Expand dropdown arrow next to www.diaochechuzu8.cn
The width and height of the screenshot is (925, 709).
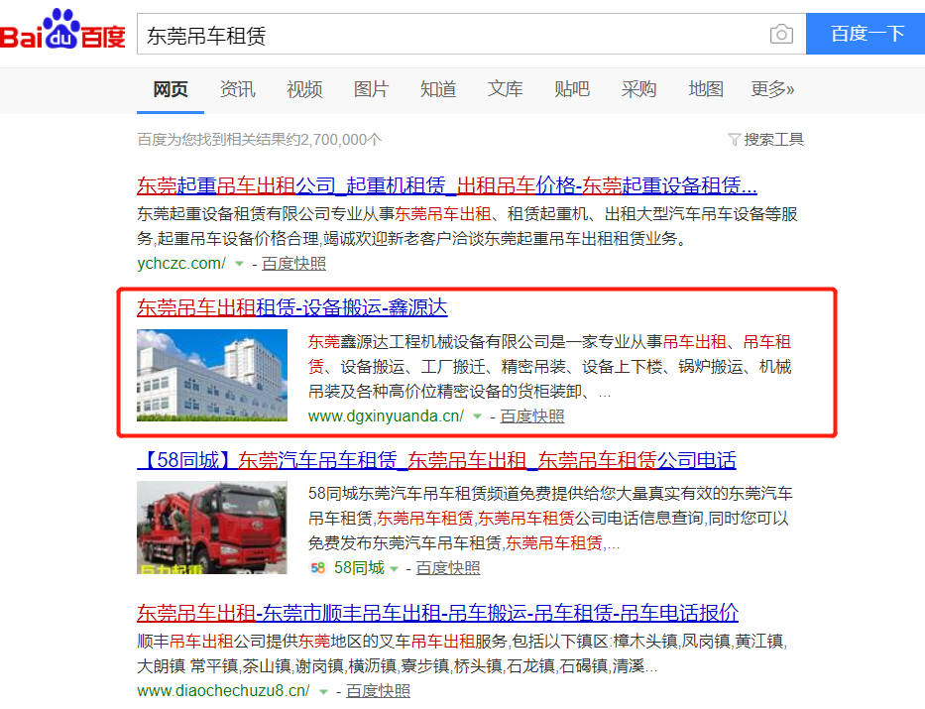(323, 691)
